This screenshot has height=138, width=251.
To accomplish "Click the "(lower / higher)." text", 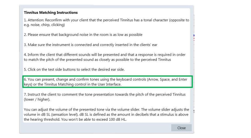I will tap(37, 99).
